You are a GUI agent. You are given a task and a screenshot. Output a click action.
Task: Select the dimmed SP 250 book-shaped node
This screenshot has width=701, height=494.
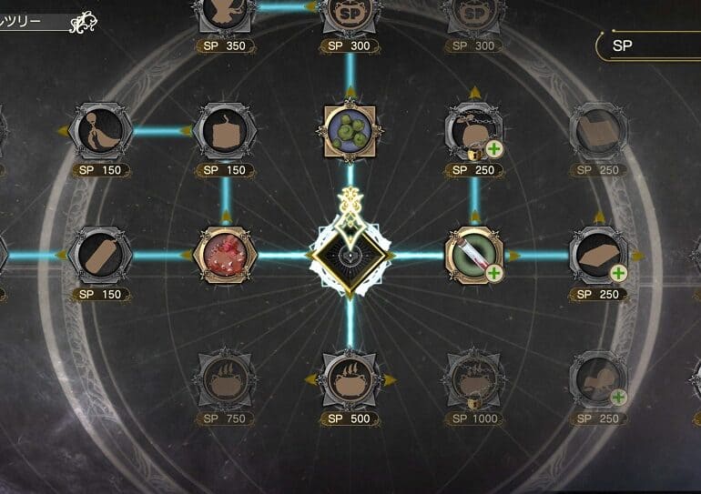(x=599, y=131)
